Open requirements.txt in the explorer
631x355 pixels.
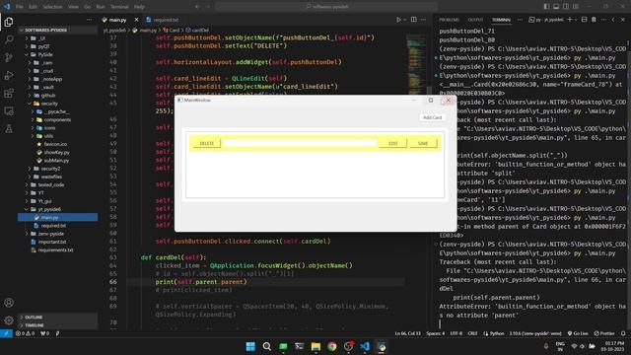pos(55,249)
